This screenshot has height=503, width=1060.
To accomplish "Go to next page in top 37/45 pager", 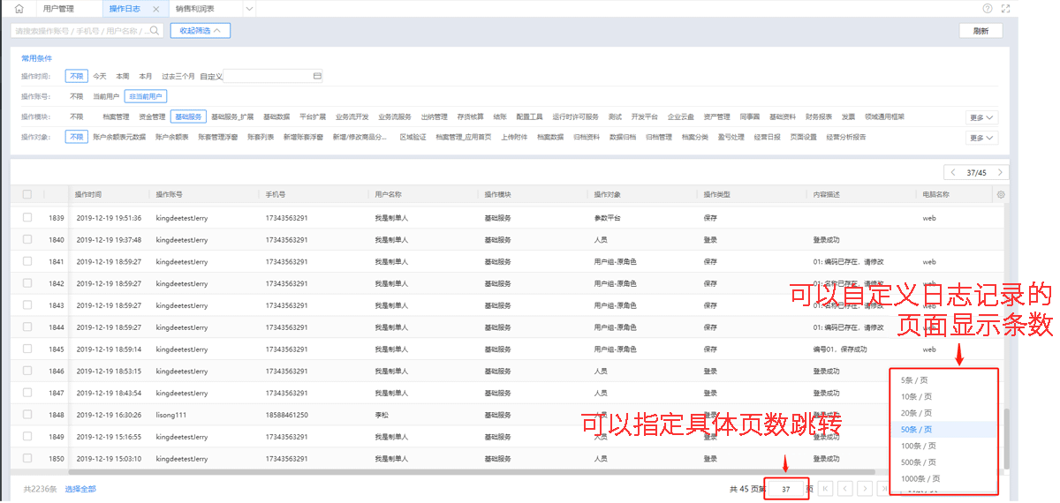I will click(1000, 172).
